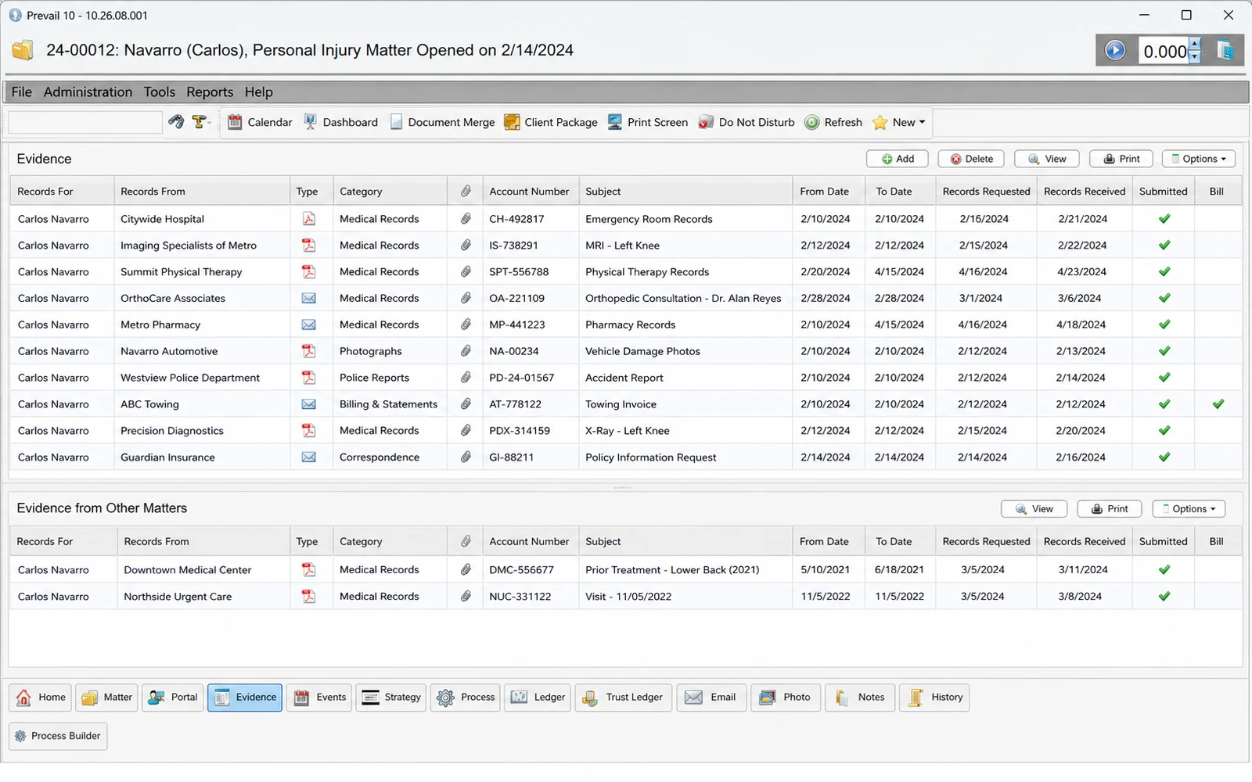Click the document icon beside the timer
Screen dimensions: 1252x782
(1225, 51)
